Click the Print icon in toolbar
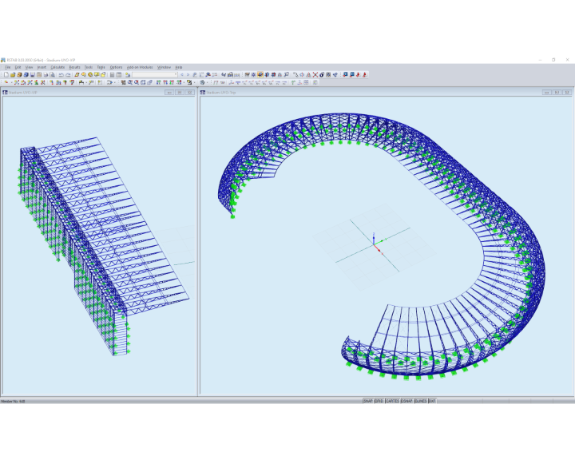This screenshot has width=575, height=460. tap(46, 74)
